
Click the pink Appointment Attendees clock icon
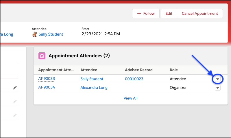(x=42, y=56)
